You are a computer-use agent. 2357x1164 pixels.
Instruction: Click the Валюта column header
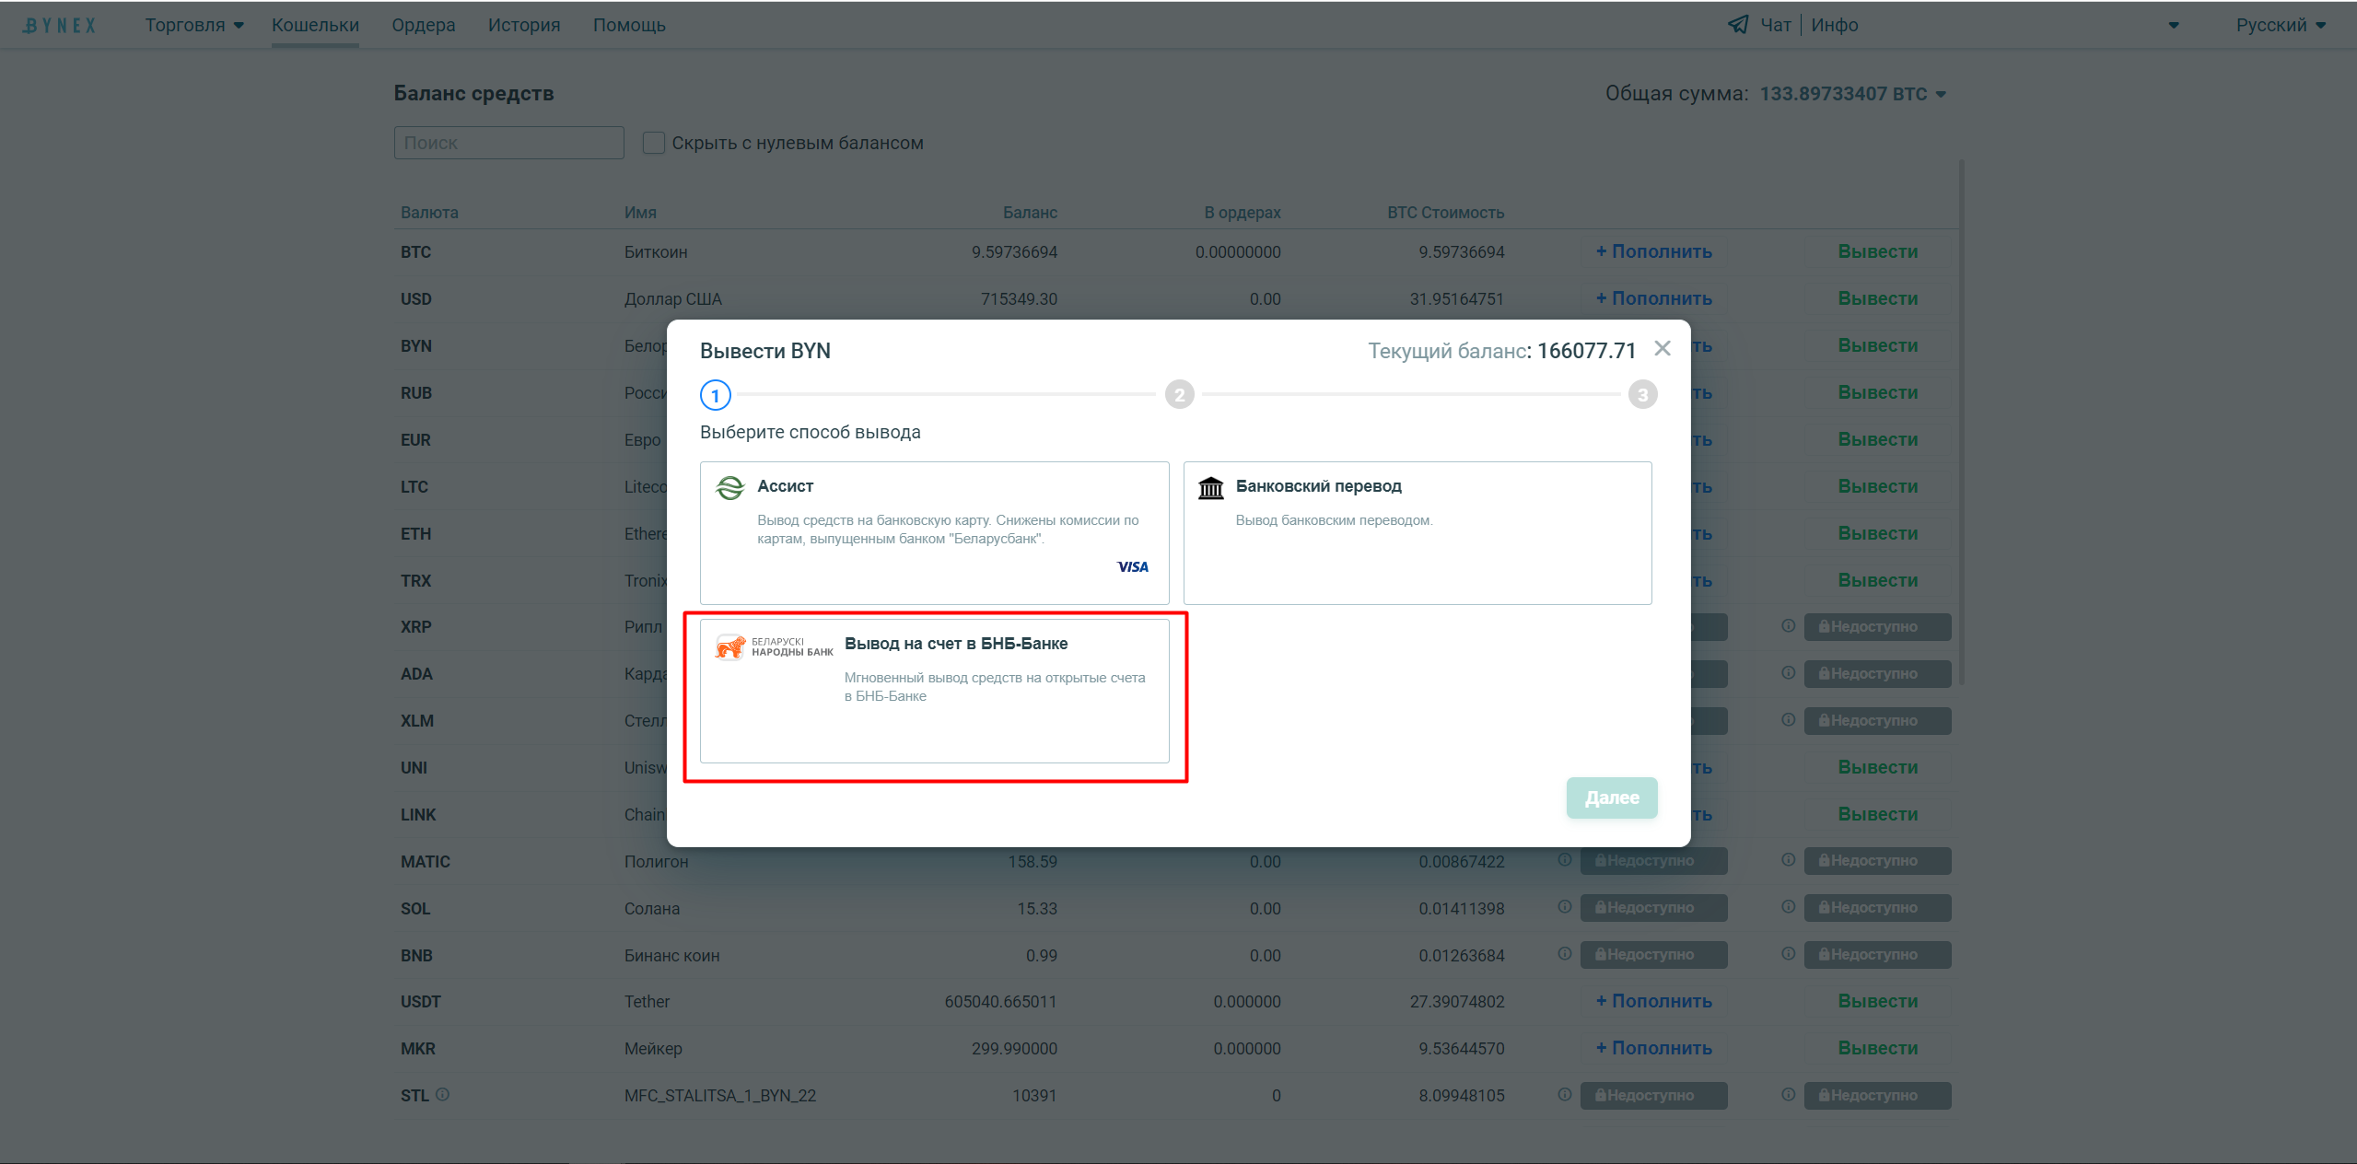point(429,213)
